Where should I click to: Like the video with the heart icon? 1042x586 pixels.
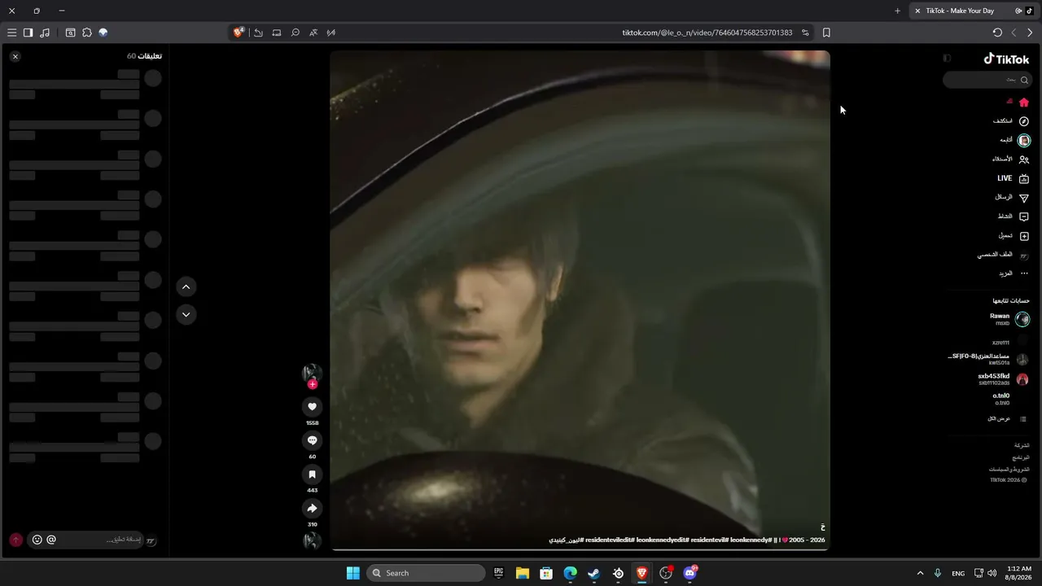tap(312, 407)
